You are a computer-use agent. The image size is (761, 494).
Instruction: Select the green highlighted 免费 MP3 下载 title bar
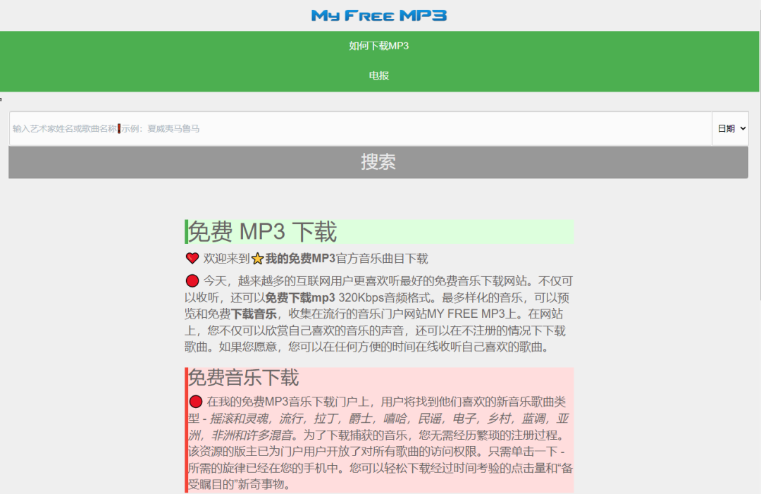[x=379, y=231]
